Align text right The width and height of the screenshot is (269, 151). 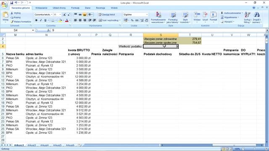(x=84, y=21)
